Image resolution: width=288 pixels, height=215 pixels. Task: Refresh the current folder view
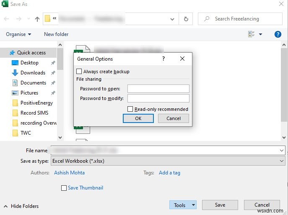point(186,19)
